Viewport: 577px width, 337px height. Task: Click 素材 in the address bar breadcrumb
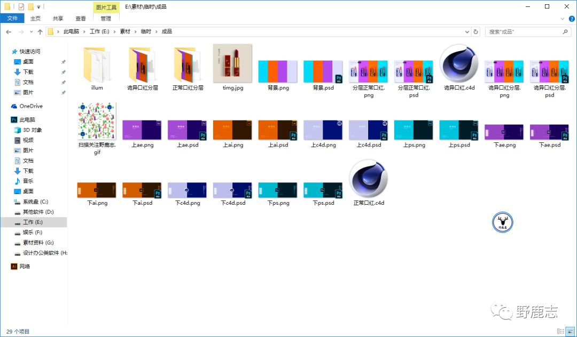[x=125, y=32]
